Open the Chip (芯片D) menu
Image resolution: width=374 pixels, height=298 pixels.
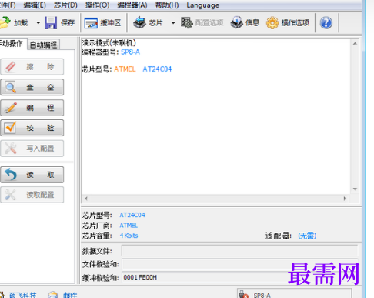65,5
